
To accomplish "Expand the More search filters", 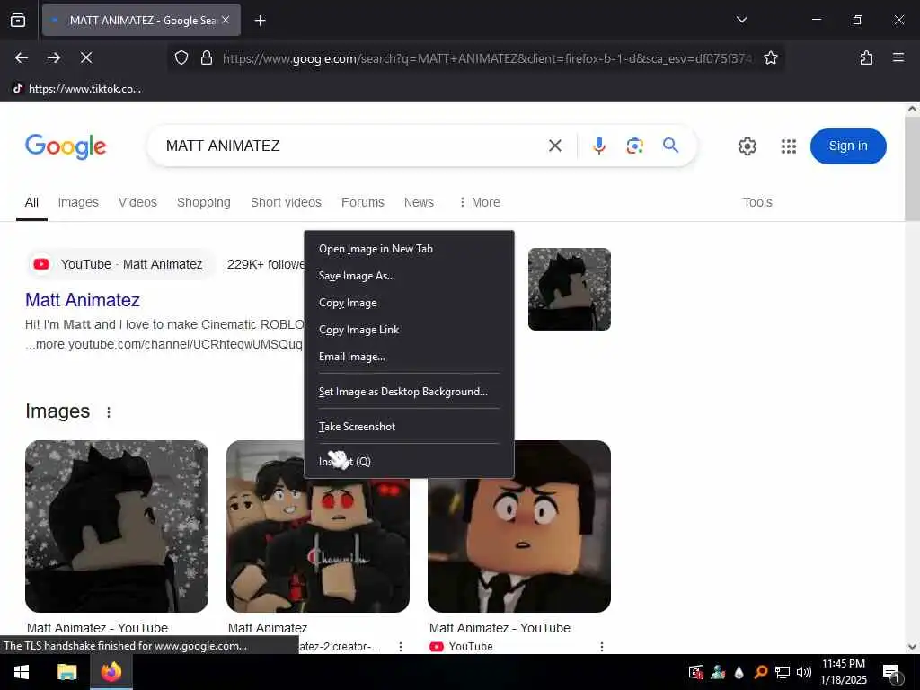I will [x=480, y=202].
